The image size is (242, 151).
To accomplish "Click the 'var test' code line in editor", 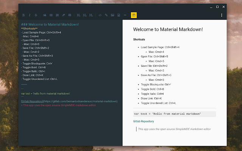I will 45,94.
